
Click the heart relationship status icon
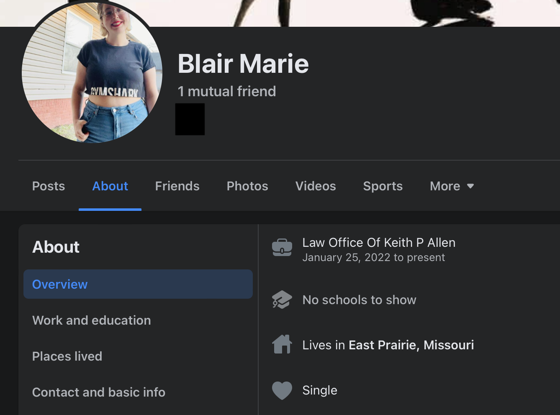pyautogui.click(x=282, y=390)
